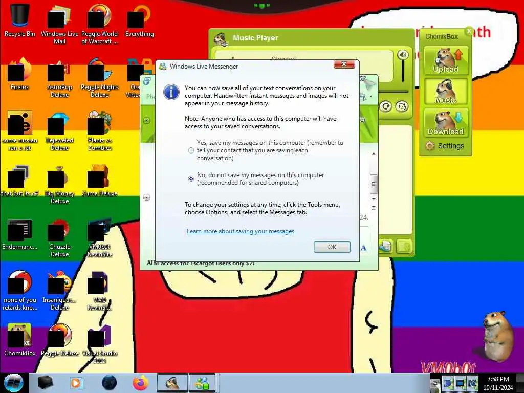Expand lower chevron in Messenger window left edge
The image size is (524, 393).
coord(146,198)
